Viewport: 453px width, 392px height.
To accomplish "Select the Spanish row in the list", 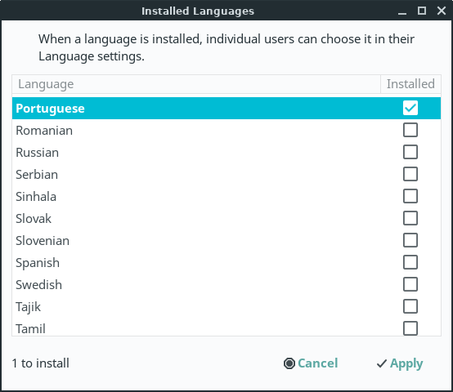I will (x=226, y=263).
